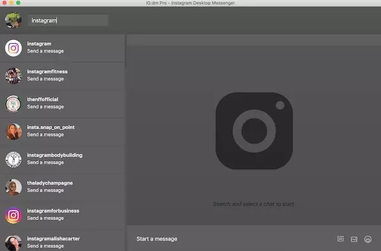381x251 pixels.
Task: Click 'Send a message' under theladychampagne
Action: coord(46,190)
